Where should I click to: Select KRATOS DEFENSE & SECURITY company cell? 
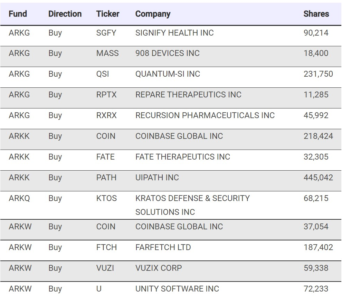[192, 199]
